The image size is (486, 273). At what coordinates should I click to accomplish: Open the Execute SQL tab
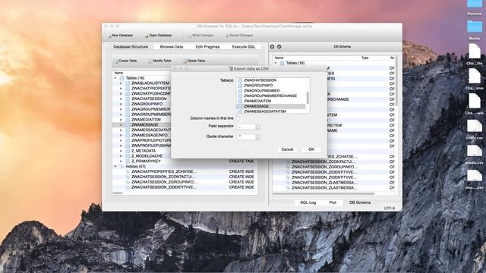point(244,47)
